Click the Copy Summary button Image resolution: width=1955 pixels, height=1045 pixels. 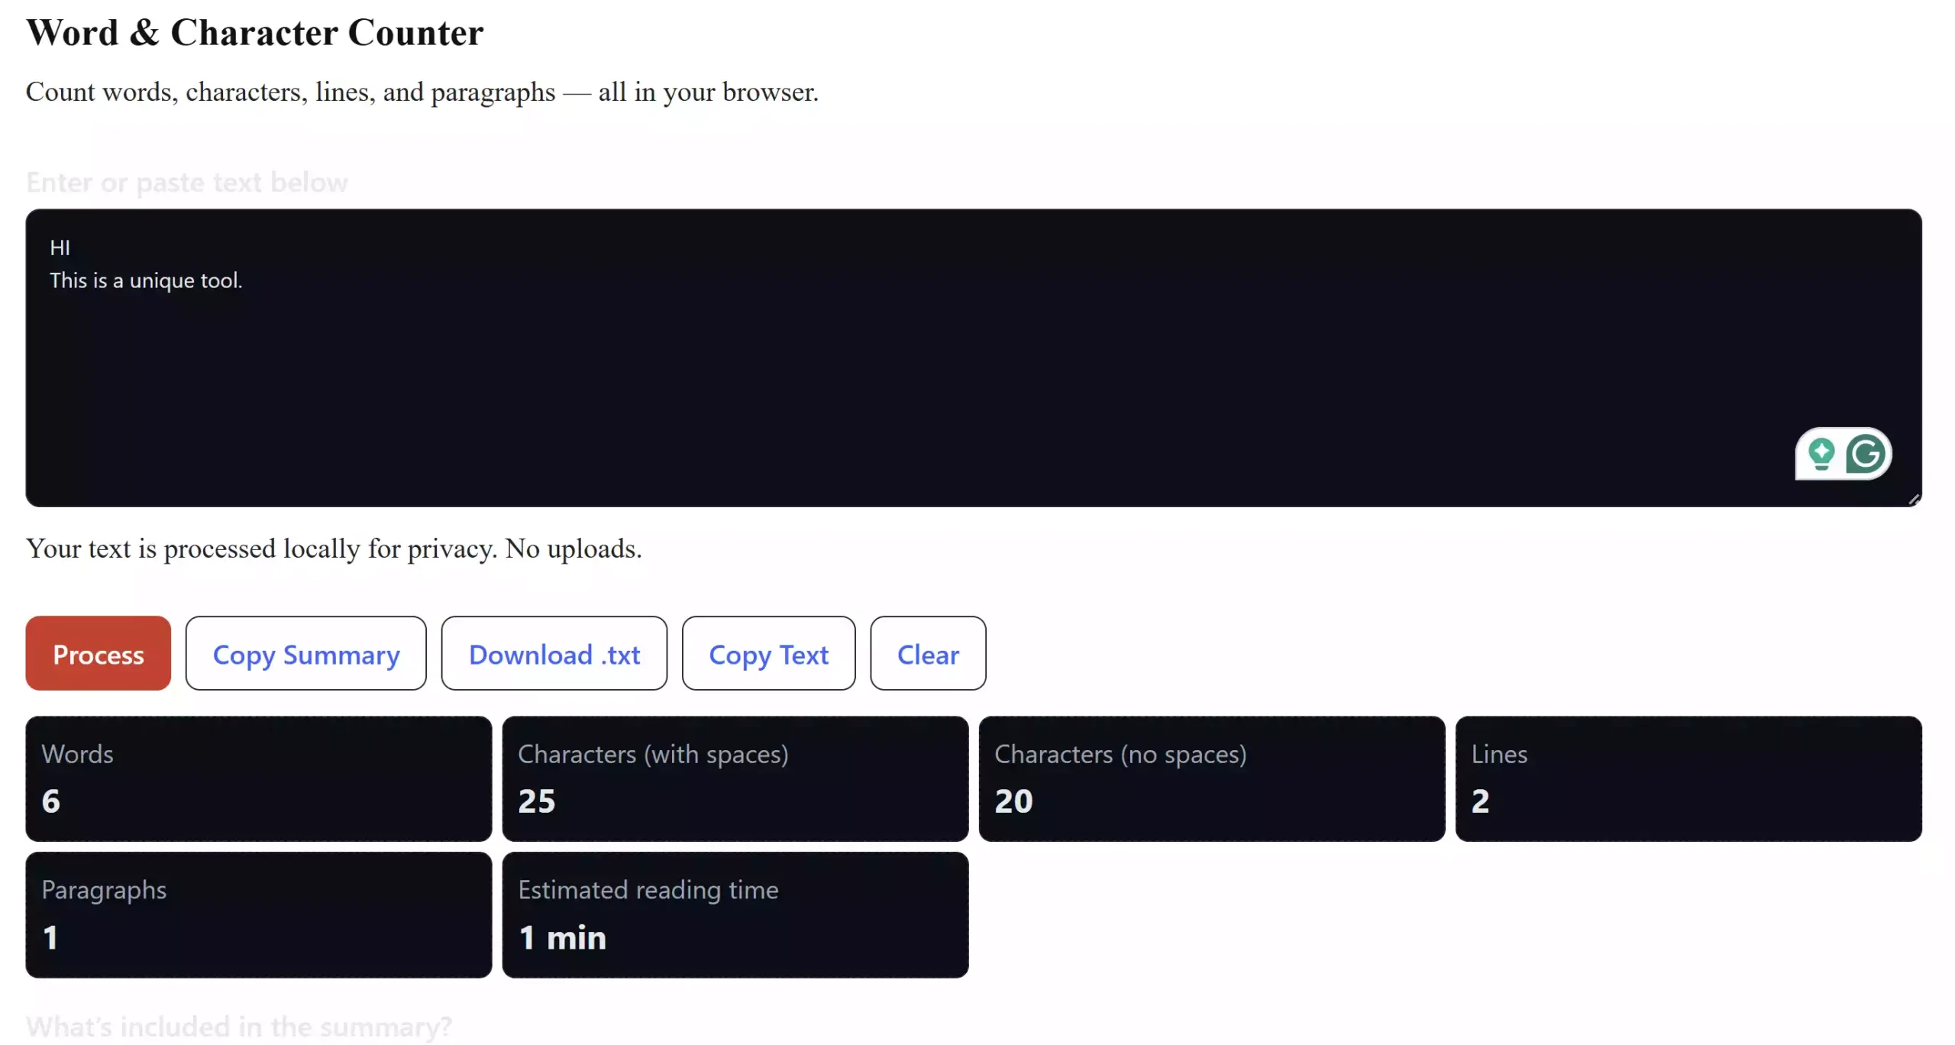[x=305, y=654]
